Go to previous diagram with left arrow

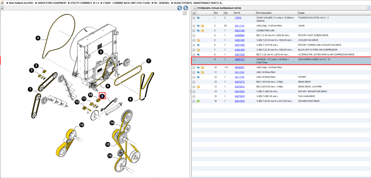tap(180, 8)
